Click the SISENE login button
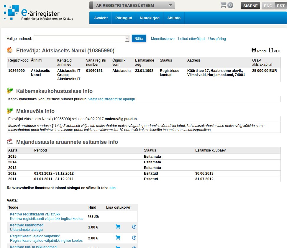 pos(250,6)
